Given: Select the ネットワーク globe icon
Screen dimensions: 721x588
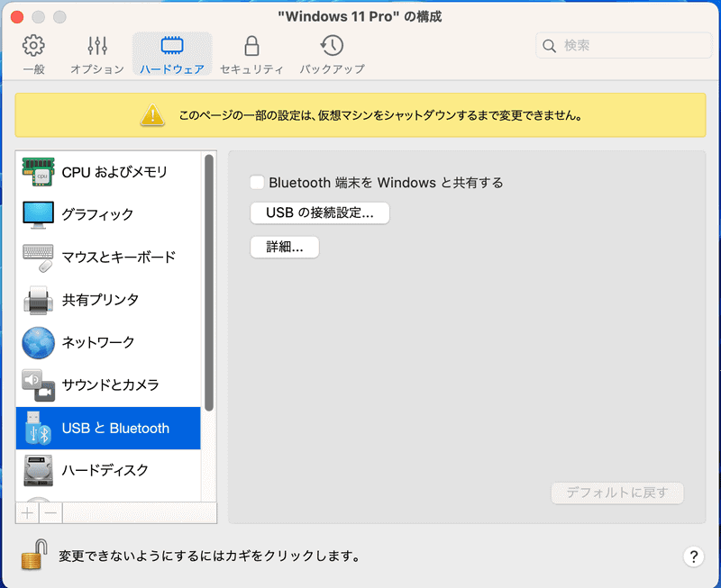Looking at the screenshot, I should coord(38,343).
